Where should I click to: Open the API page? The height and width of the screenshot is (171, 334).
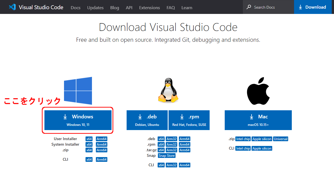pyautogui.click(x=129, y=8)
